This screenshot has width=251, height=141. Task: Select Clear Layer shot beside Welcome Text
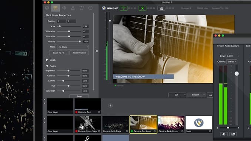(x=60, y=106)
